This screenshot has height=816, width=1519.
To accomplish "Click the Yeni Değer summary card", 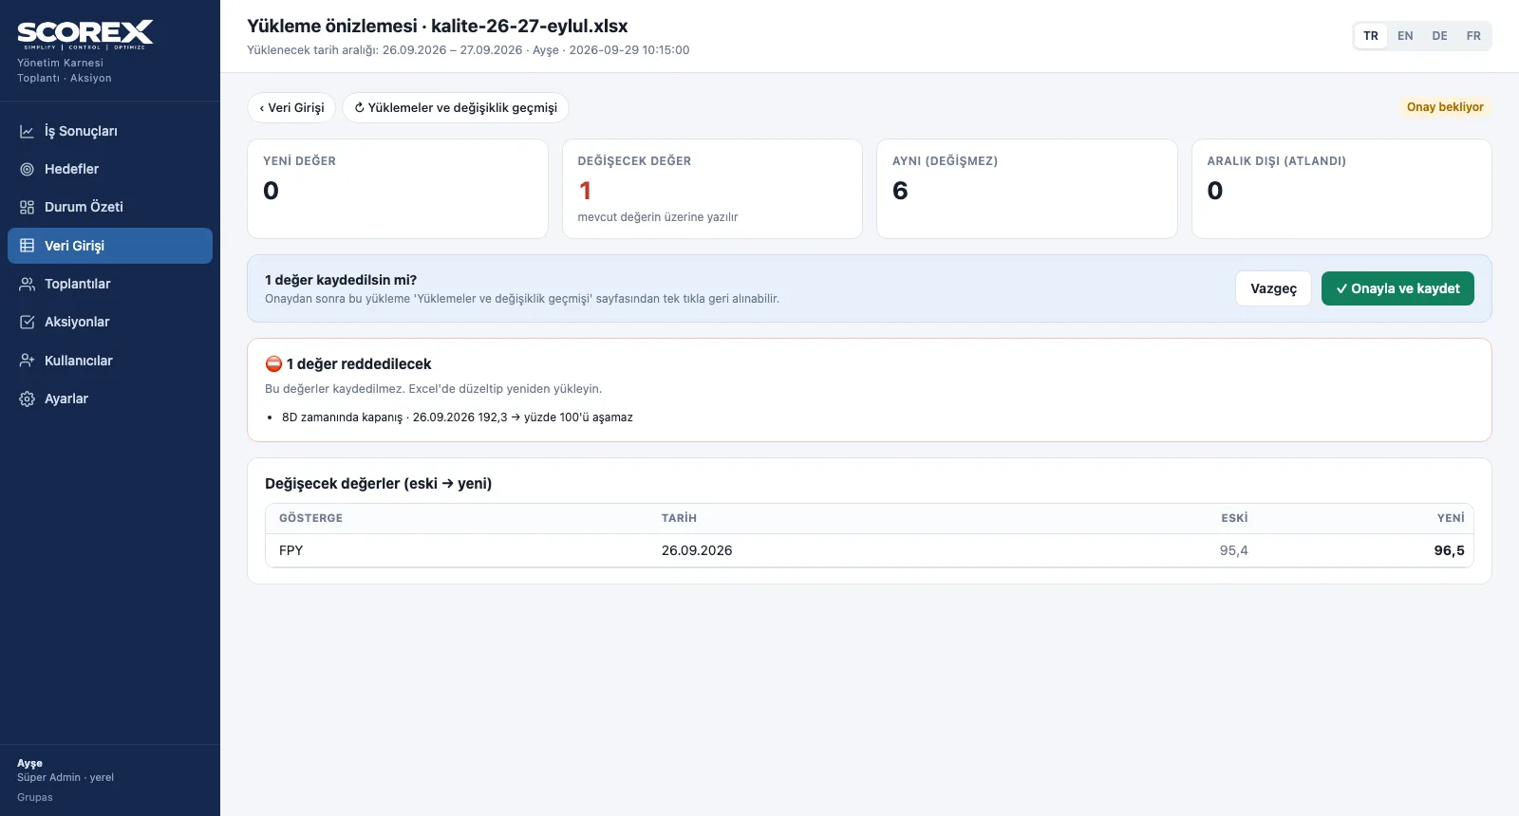I will 398,189.
